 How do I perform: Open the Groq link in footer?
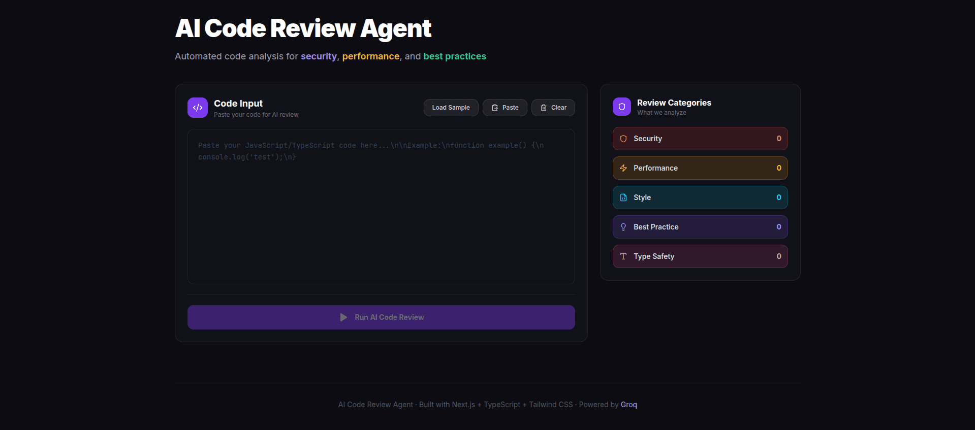(629, 405)
